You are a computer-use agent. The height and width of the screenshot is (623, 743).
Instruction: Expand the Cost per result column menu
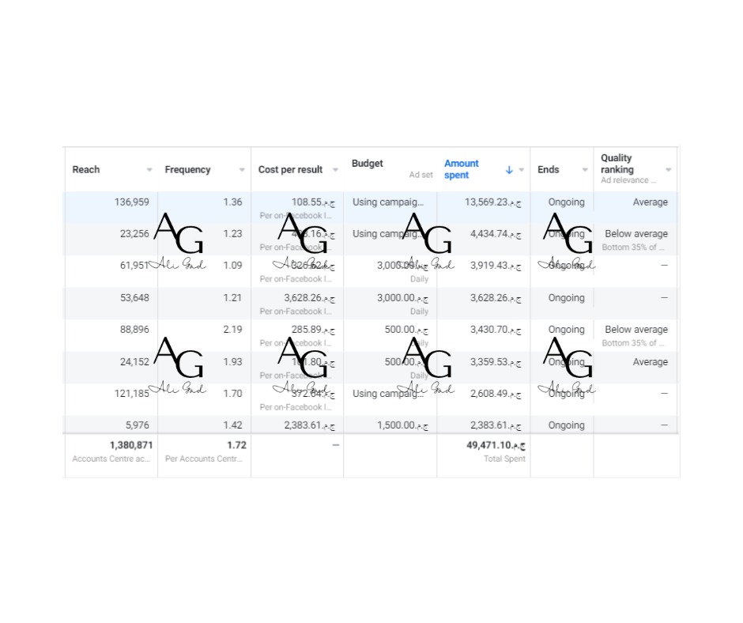pyautogui.click(x=335, y=170)
